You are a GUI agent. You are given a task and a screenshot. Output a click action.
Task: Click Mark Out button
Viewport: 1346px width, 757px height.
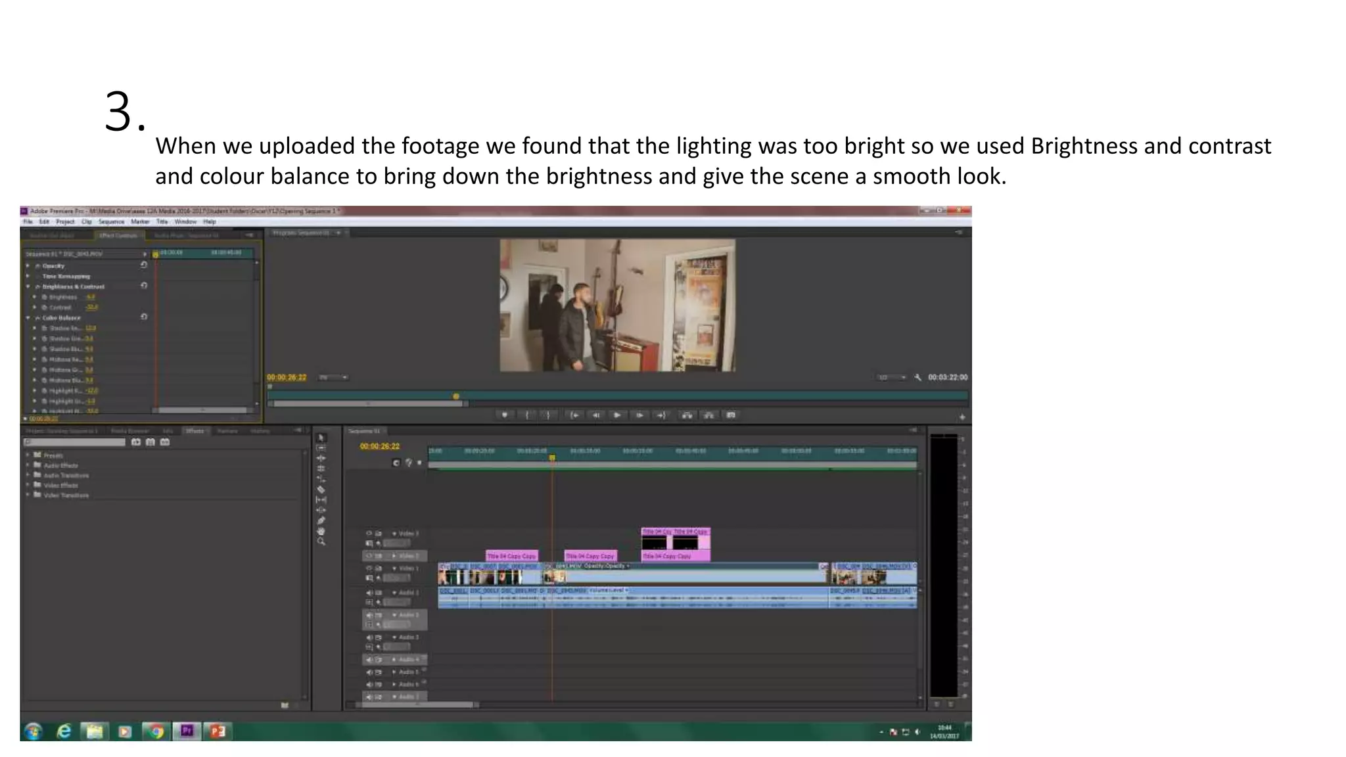[x=548, y=415]
